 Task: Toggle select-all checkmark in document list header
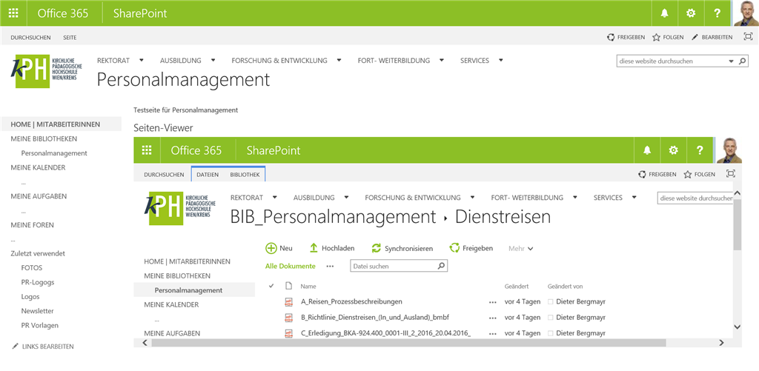(271, 287)
